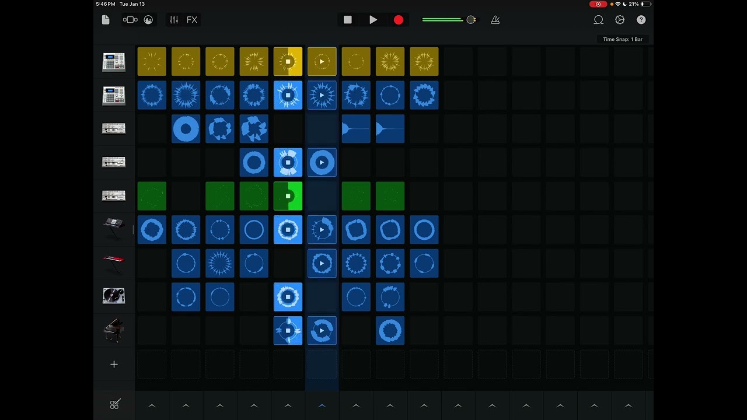Stop playback with the stop button

pyautogui.click(x=348, y=20)
